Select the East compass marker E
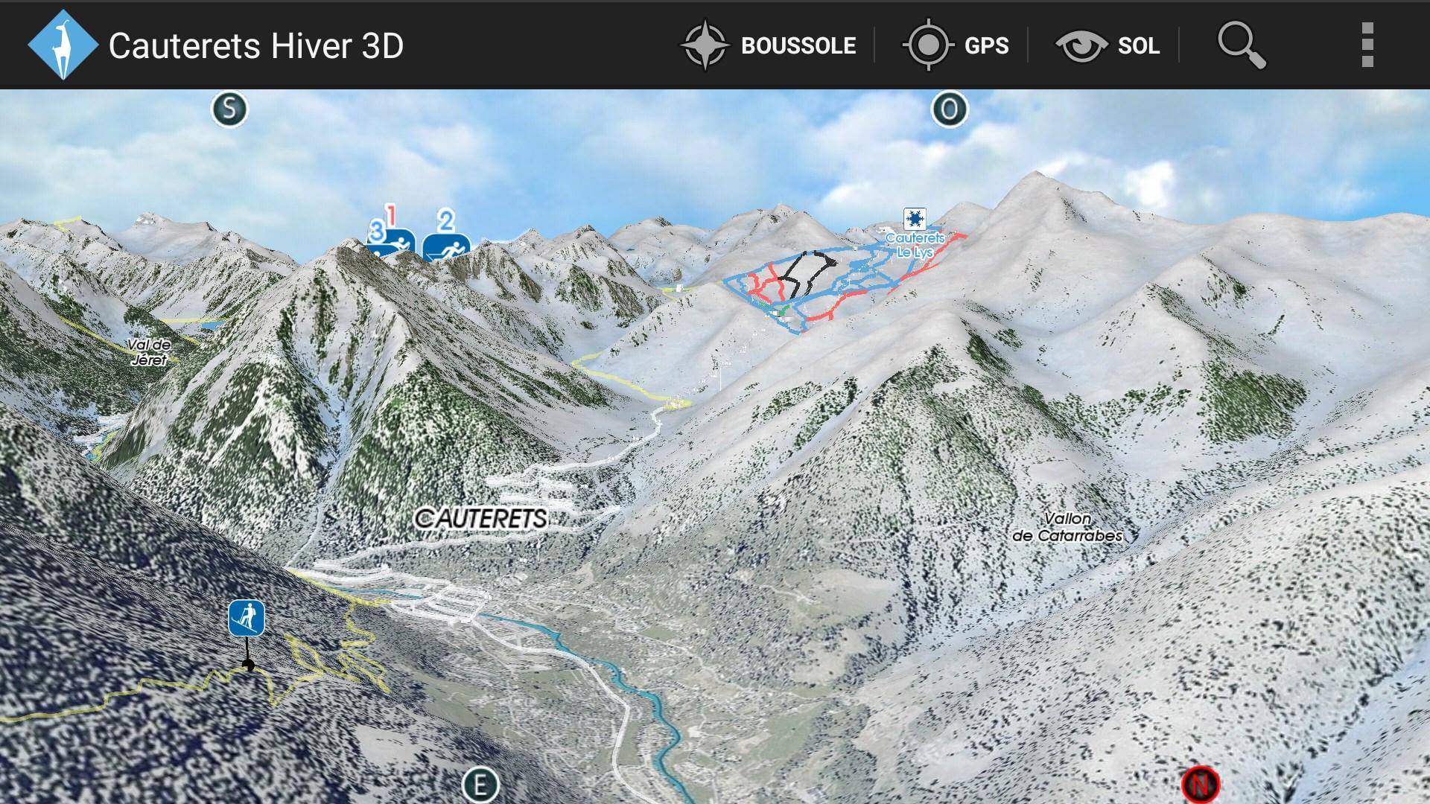Viewport: 1430px width, 804px height. pos(480,785)
